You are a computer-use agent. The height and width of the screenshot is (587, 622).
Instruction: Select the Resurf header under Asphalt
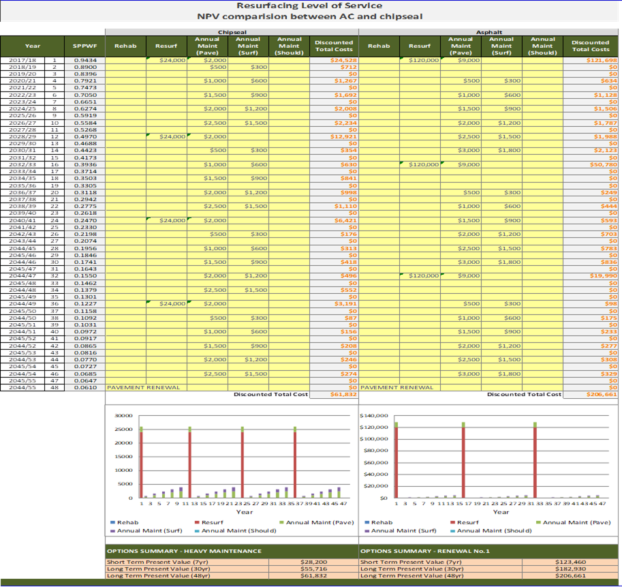[x=420, y=46]
